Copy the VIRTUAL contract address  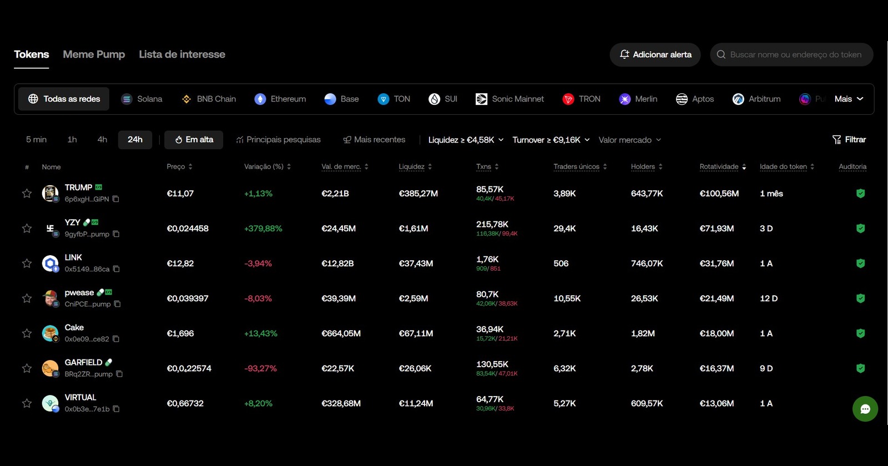pyautogui.click(x=116, y=409)
